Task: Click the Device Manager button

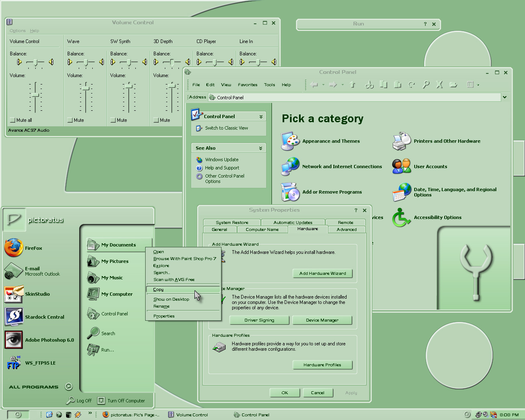Action: point(322,320)
